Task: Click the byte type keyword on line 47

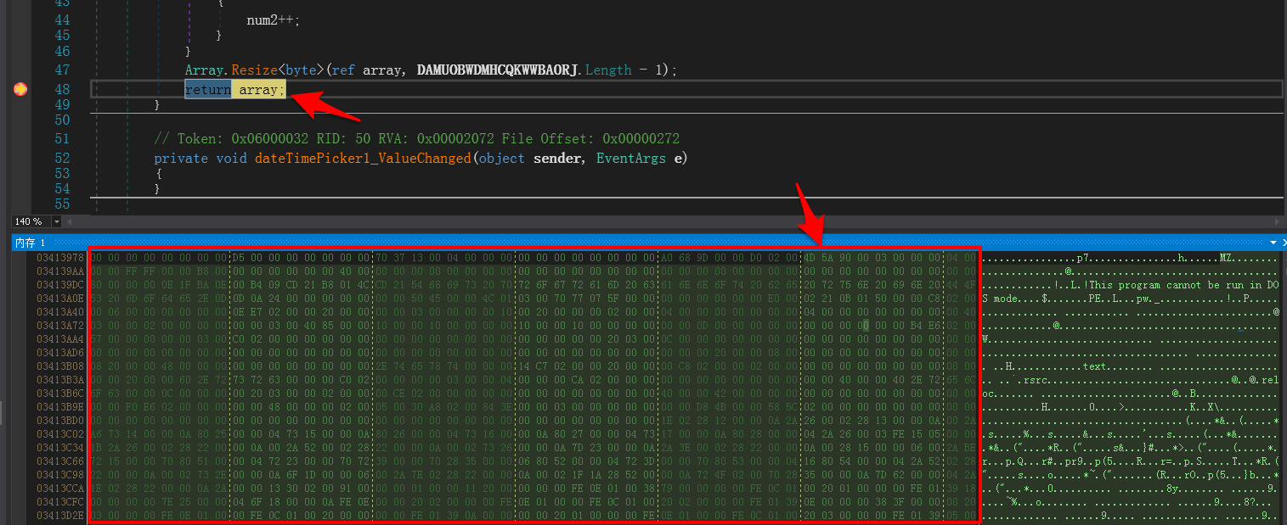Action: tap(301, 70)
